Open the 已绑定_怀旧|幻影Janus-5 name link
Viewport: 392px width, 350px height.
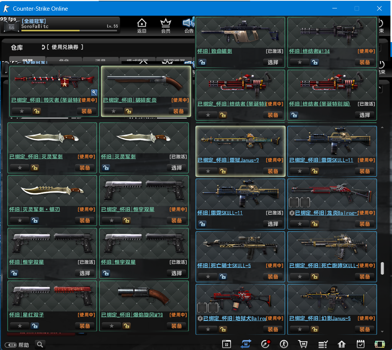(x=320, y=318)
